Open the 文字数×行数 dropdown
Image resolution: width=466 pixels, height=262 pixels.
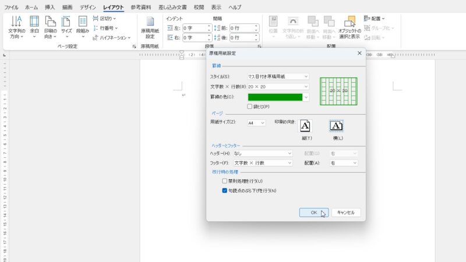click(x=278, y=86)
